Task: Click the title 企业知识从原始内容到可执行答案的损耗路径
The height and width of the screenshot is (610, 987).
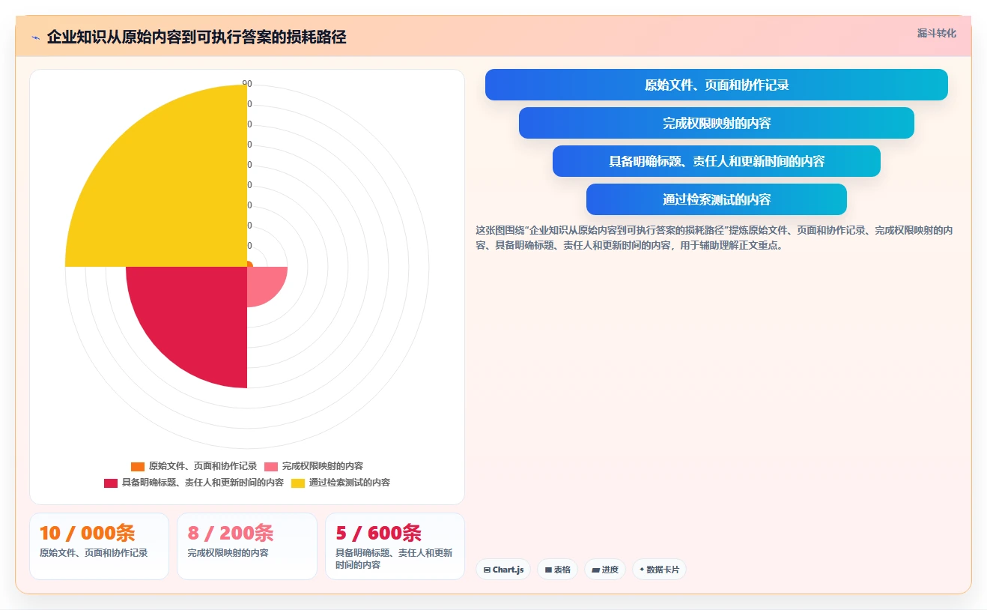Action: [196, 37]
